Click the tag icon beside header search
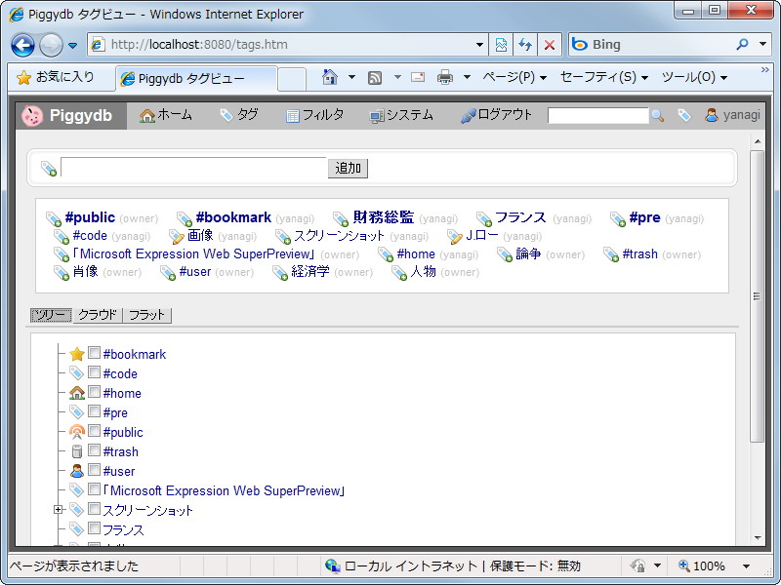The height and width of the screenshot is (585, 781). (684, 115)
